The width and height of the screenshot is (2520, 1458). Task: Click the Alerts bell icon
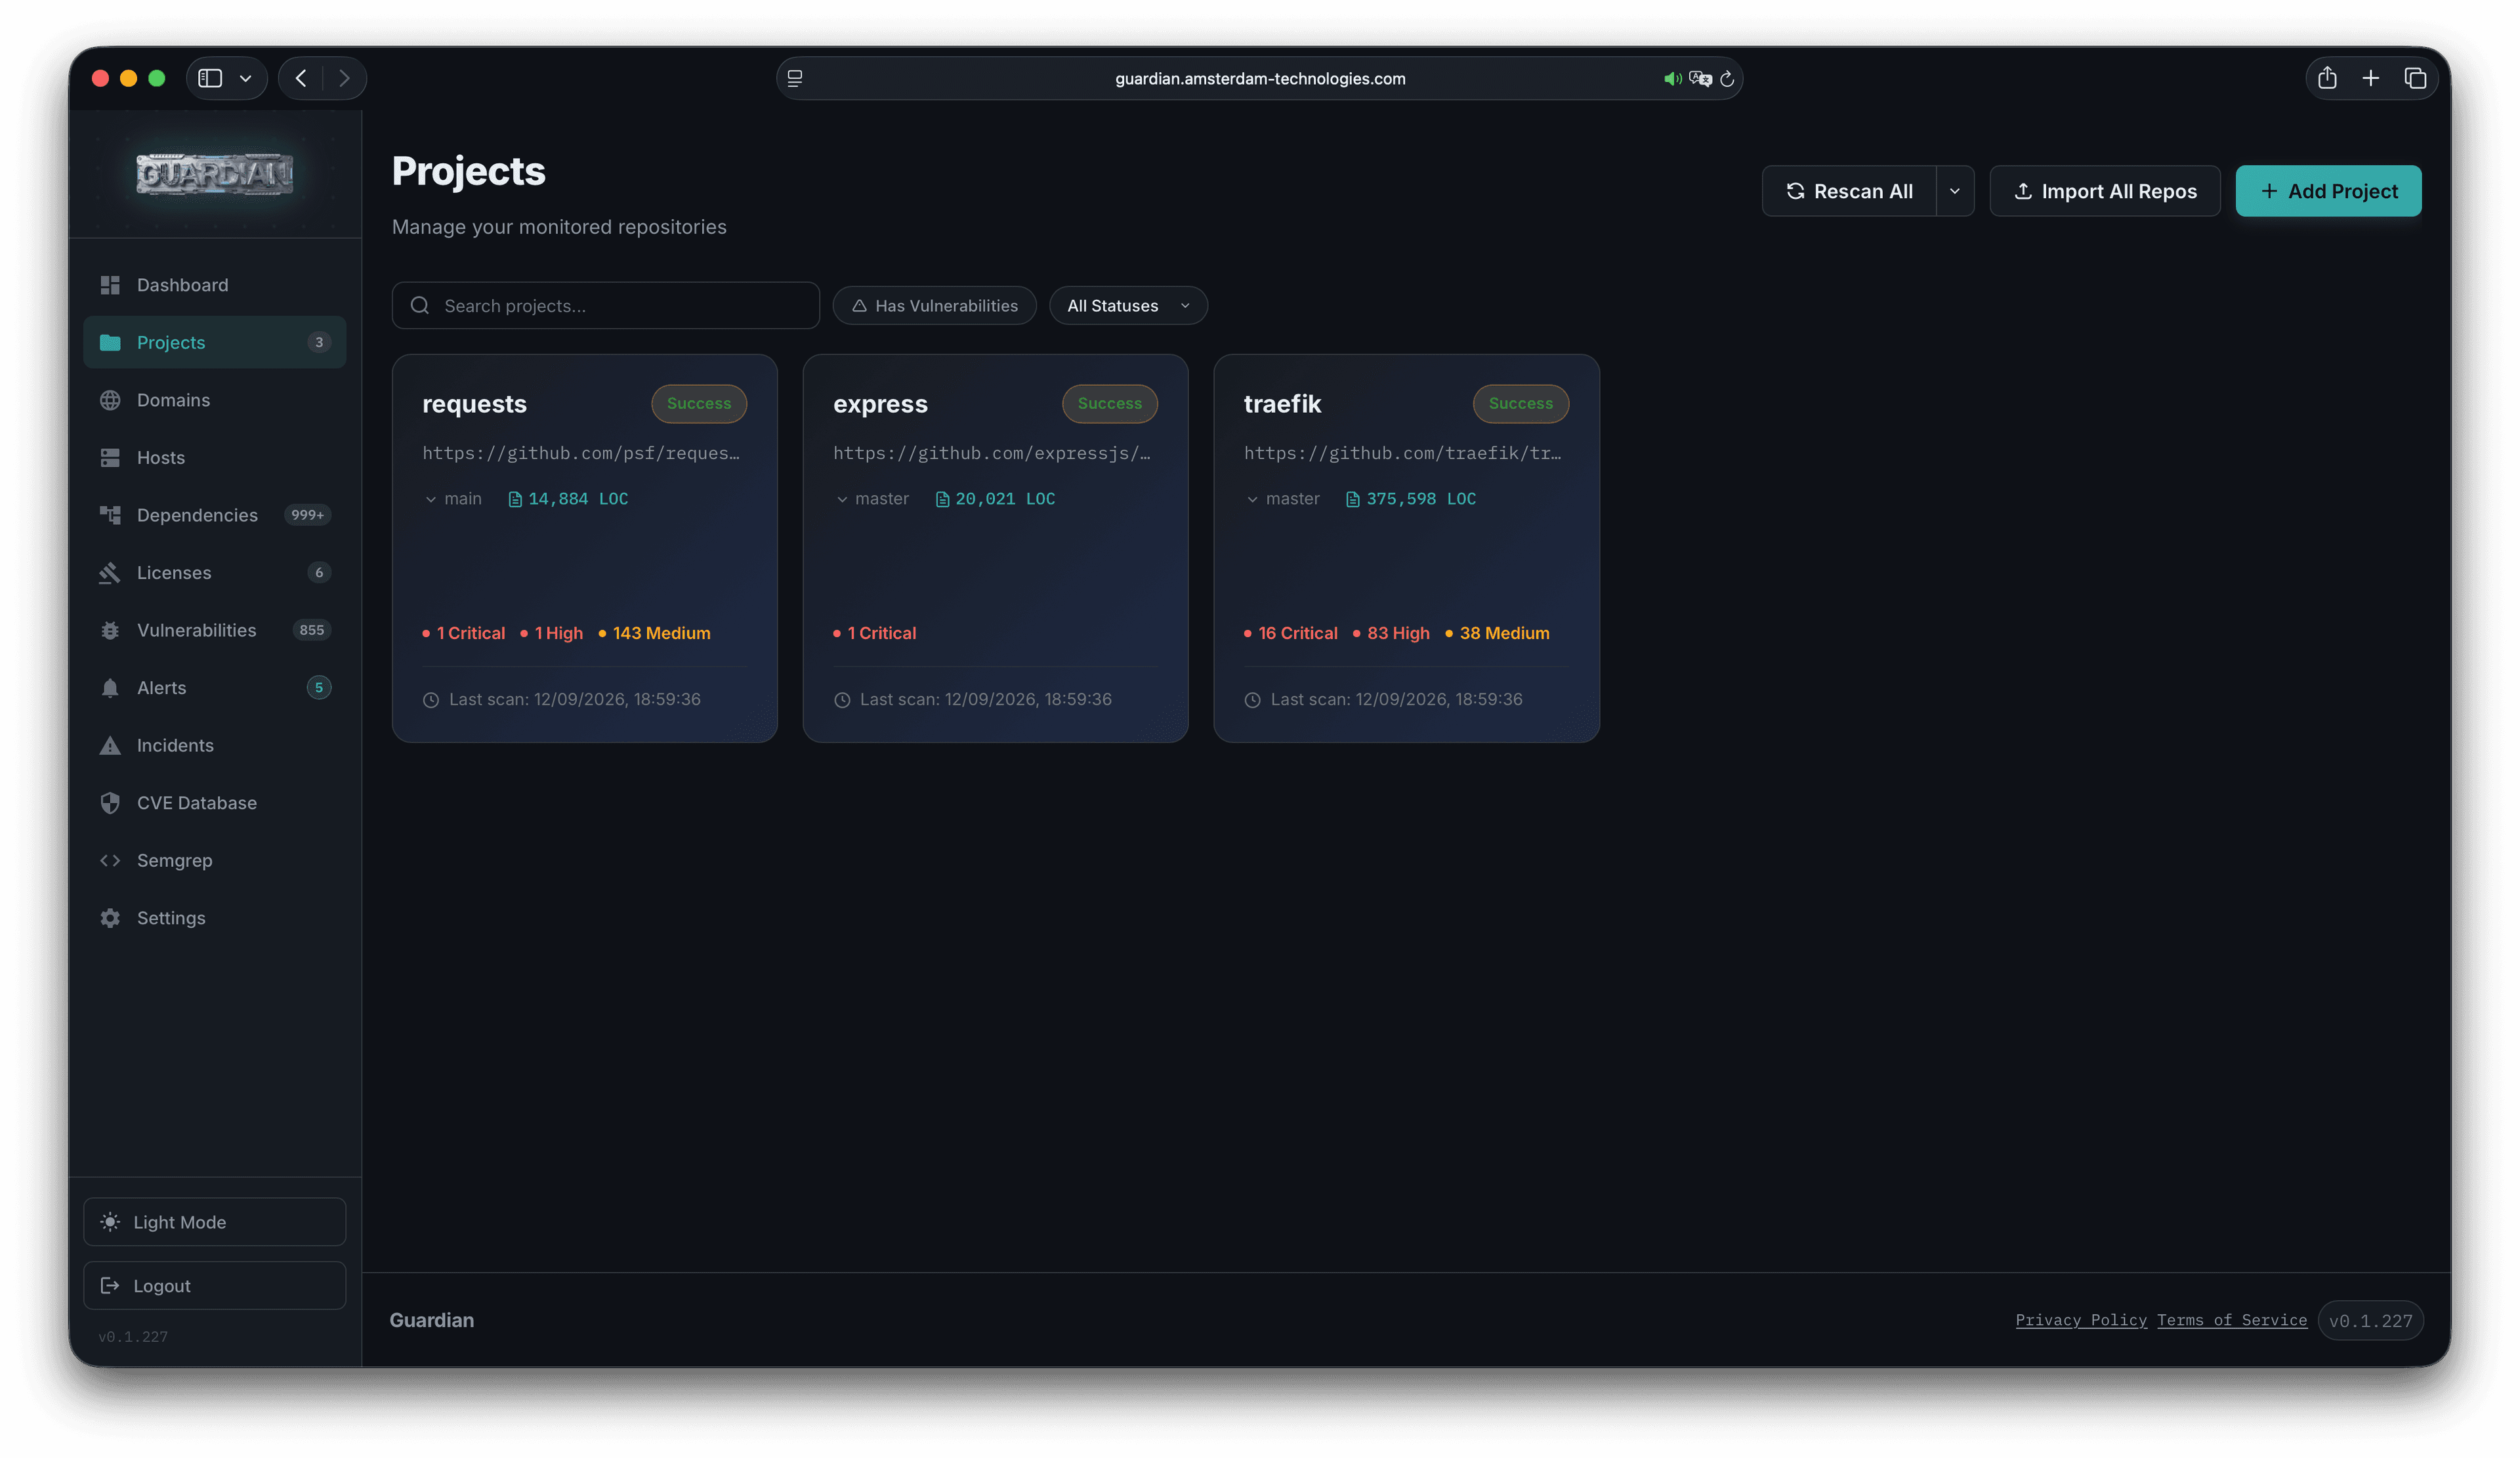110,688
